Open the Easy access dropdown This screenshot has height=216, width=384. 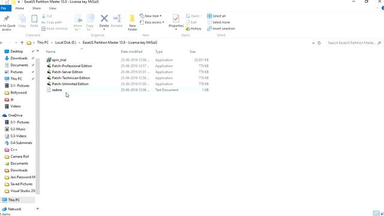[152, 22]
